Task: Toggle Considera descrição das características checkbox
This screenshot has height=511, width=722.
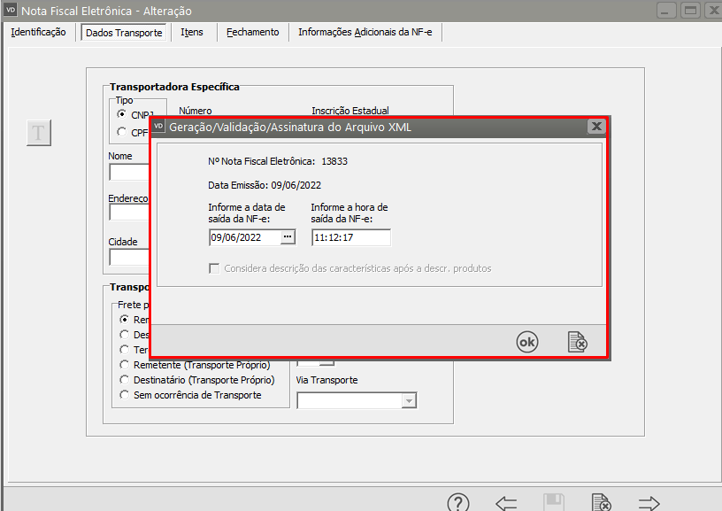Action: [x=213, y=268]
